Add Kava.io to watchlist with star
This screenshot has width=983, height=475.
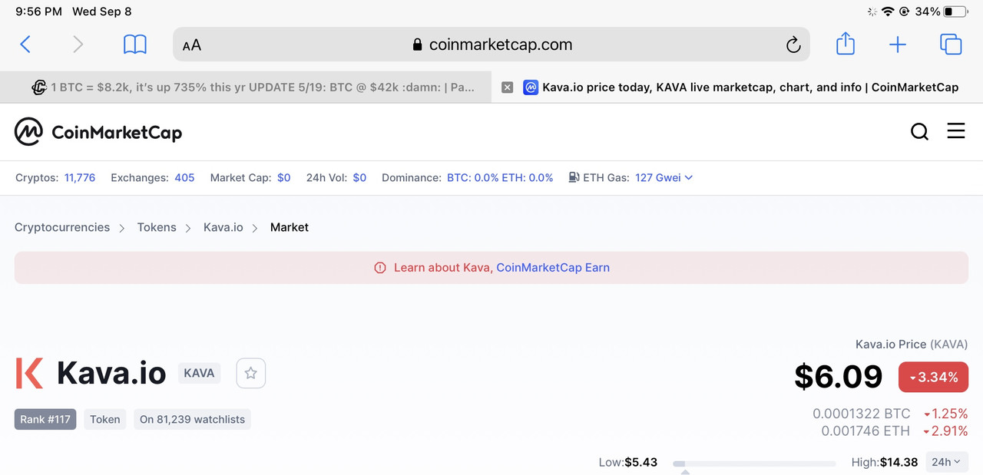[250, 374]
